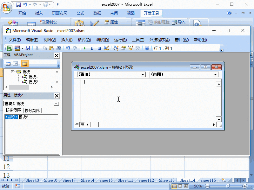Click the Paste icon in VBA toolbar
254x190 pixels.
point(52,48)
